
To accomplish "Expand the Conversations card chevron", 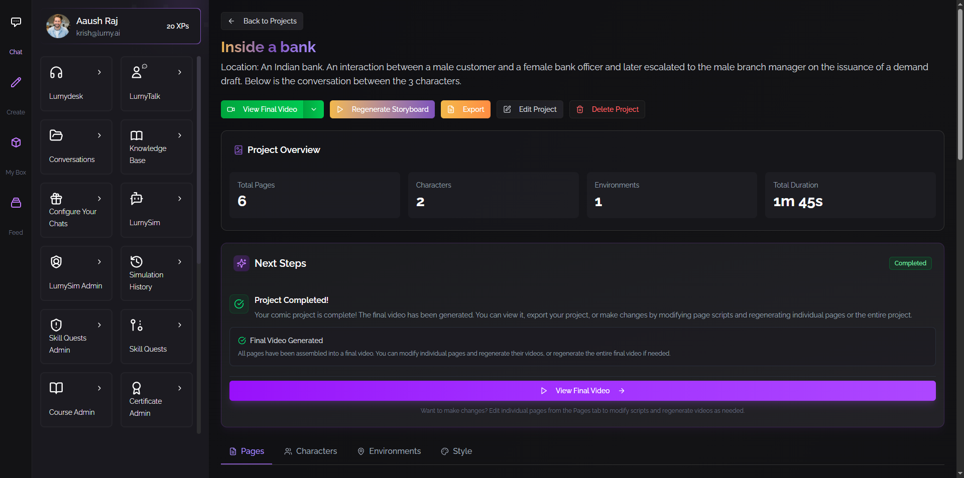I will (x=99, y=135).
